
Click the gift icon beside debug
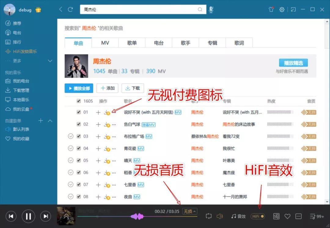[x=38, y=10]
